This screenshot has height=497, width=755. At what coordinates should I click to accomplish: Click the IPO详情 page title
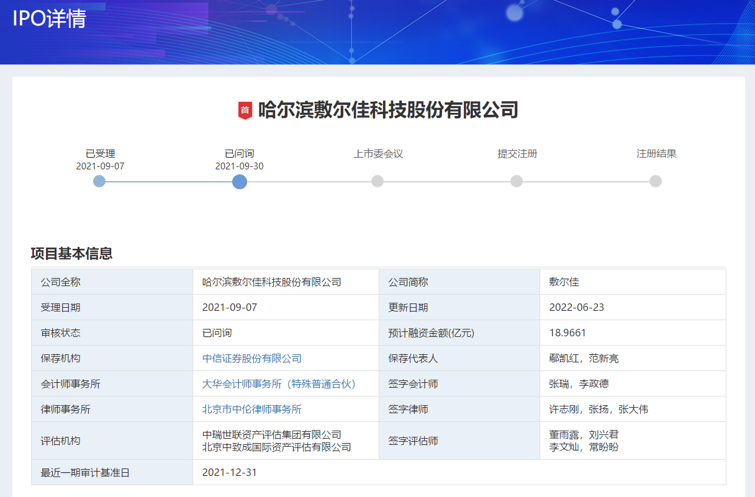pos(49,19)
